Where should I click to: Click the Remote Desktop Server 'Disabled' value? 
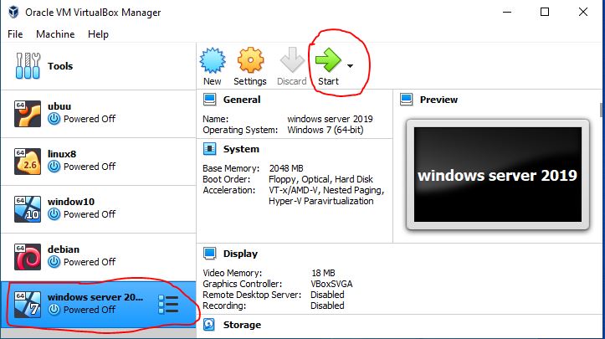pos(327,295)
